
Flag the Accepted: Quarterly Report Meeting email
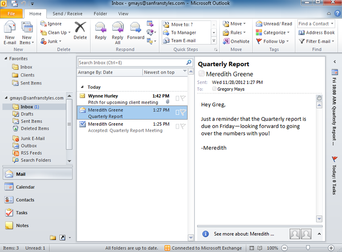click(183, 126)
